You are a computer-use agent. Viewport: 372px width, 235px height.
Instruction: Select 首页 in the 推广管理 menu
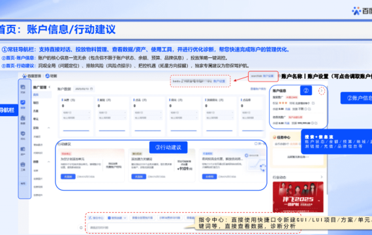(36, 95)
